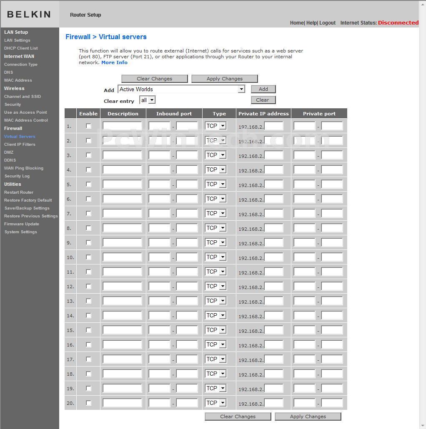Expand Type dropdown for row 11
Screen dimensions: 426x429
(x=216, y=272)
